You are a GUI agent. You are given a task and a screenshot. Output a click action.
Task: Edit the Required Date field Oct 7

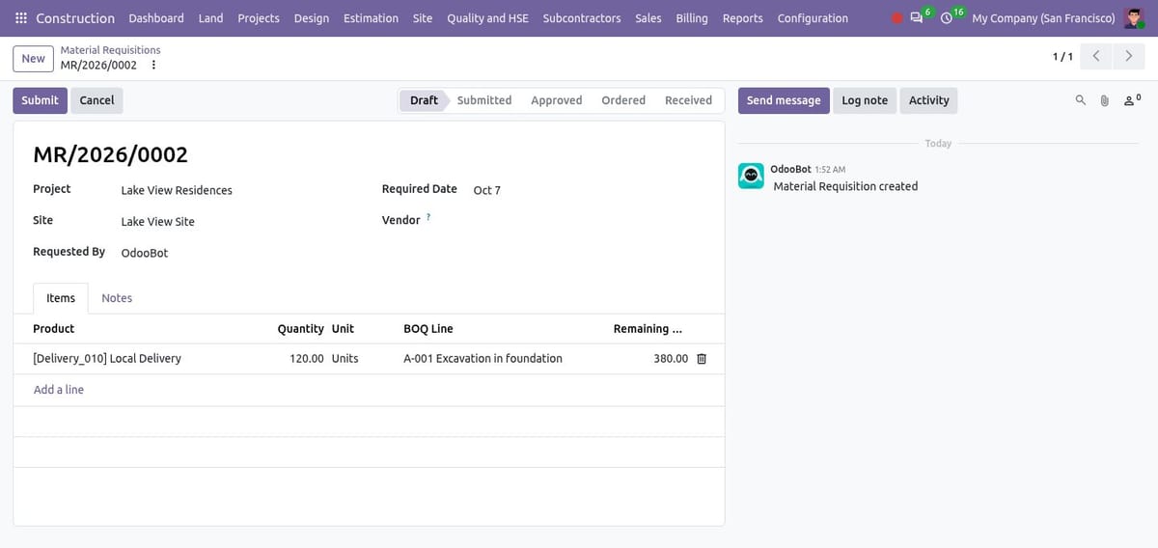[589, 190]
